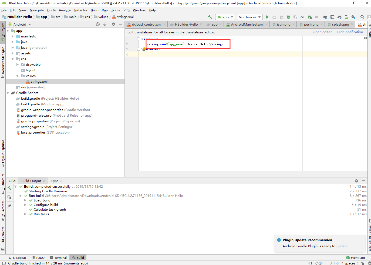Viewport: 371px width, 265px height.
Task: Open Project Structure from the toolbar
Action: [x=325, y=17]
